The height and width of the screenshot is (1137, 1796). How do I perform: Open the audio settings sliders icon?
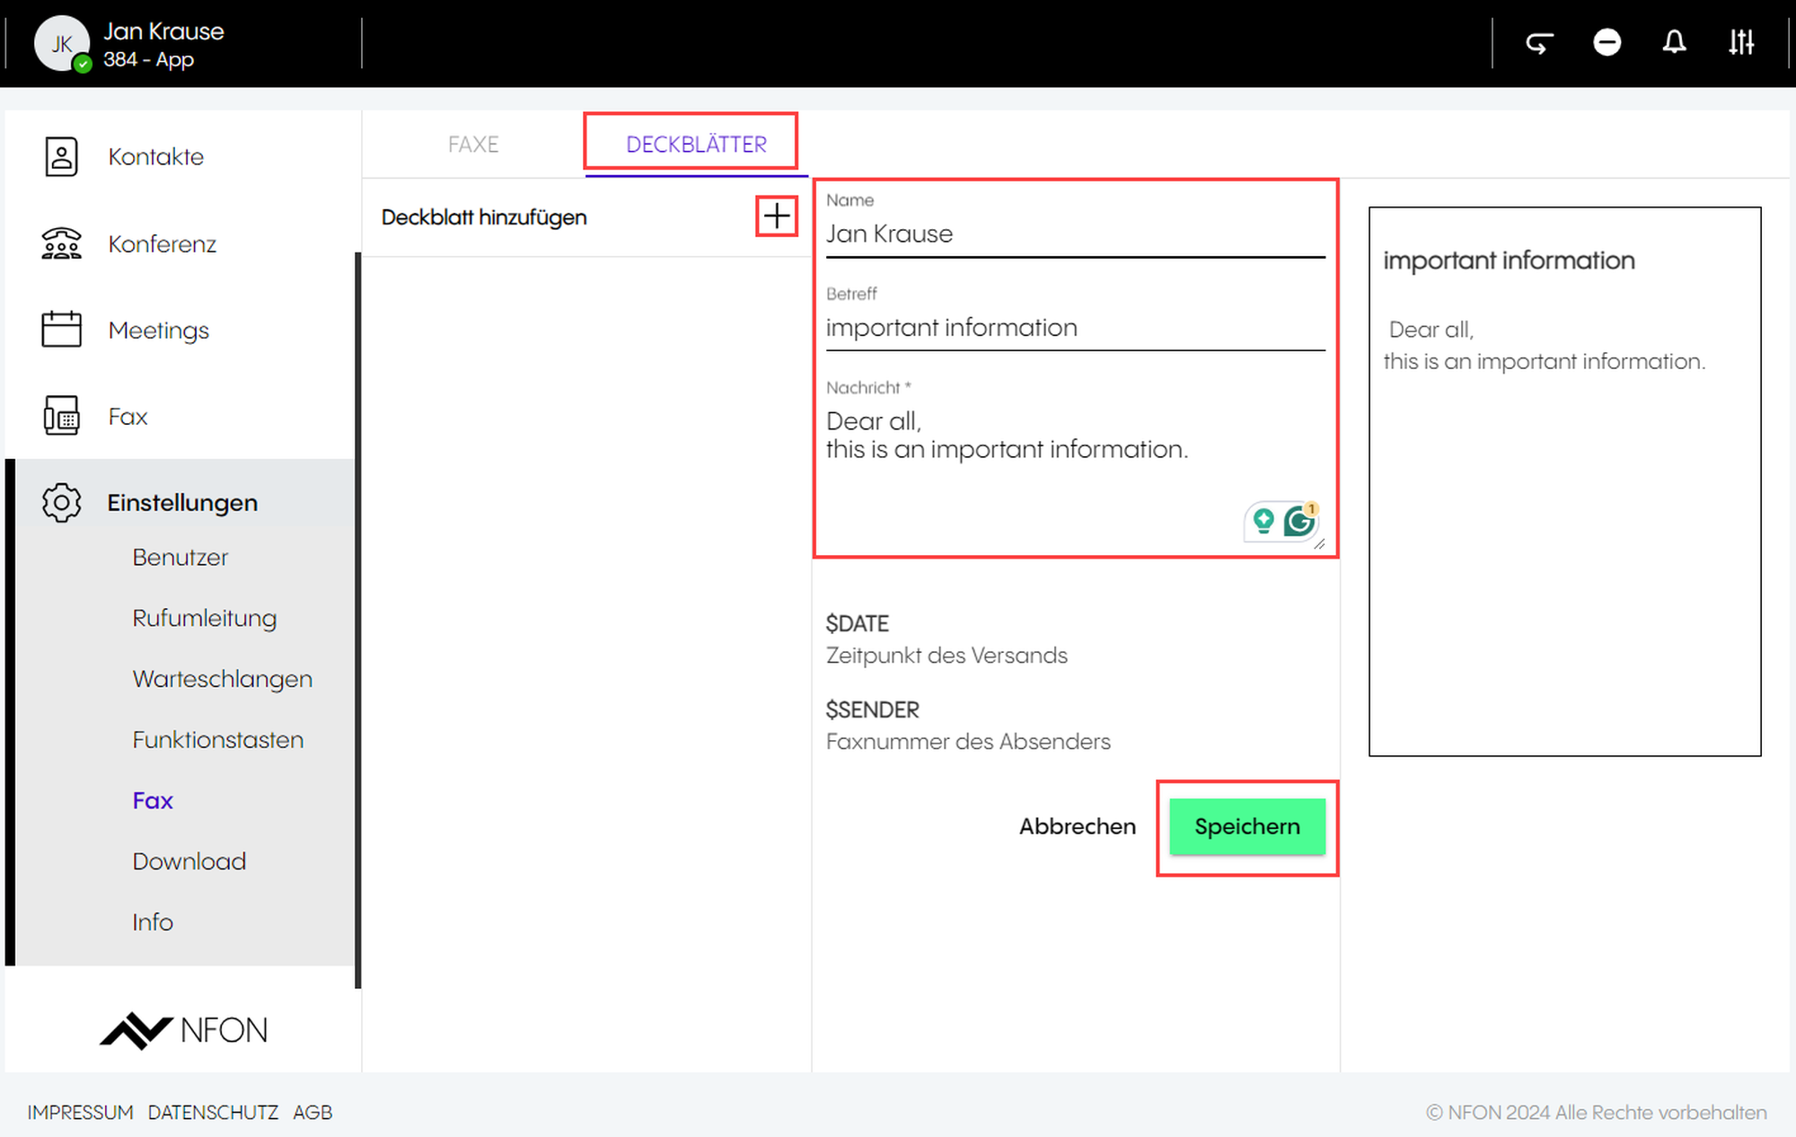point(1741,42)
